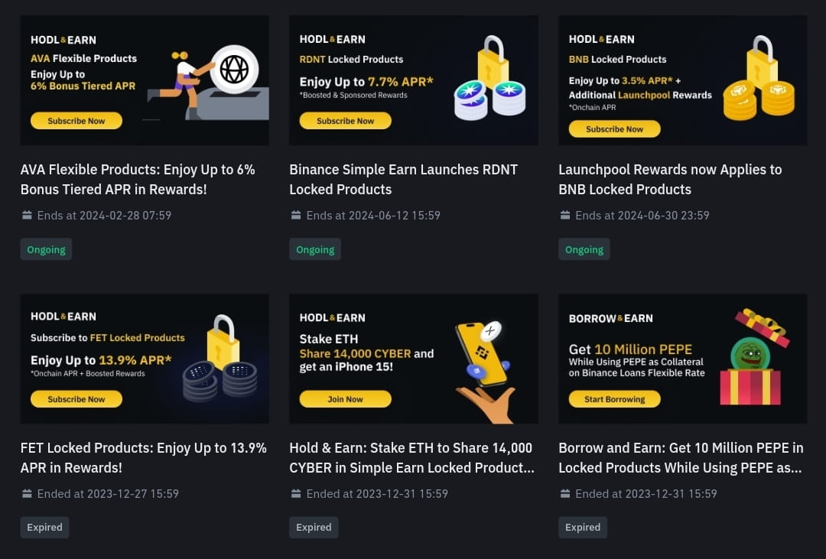Click Join Now on the Stake ETH banner

[x=345, y=398]
